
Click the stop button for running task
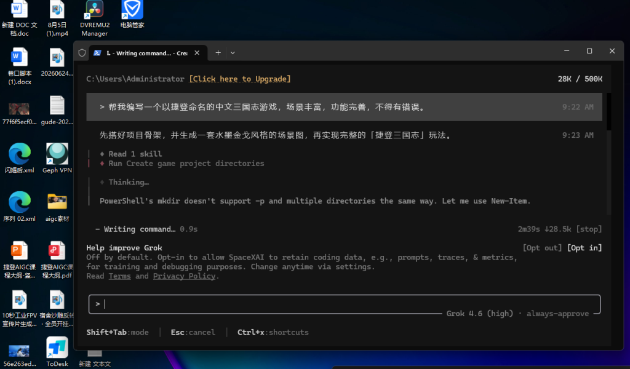pos(589,229)
